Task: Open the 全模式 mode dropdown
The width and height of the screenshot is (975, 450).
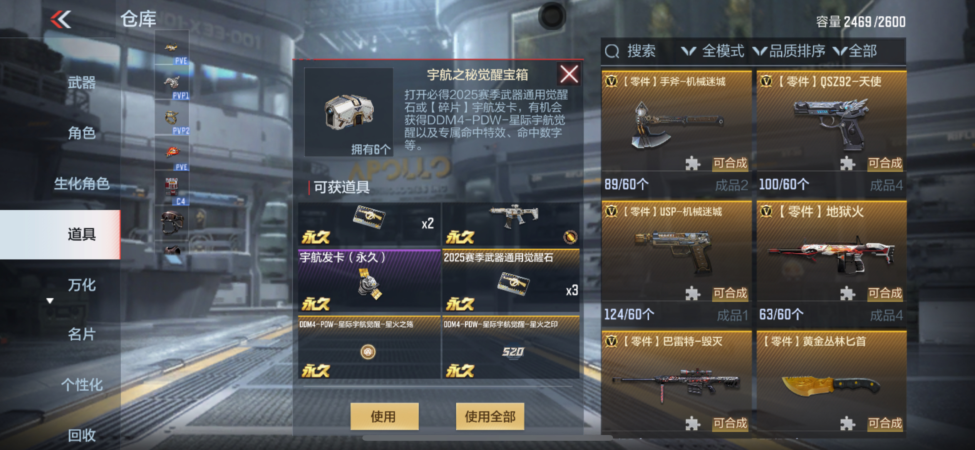Action: (713, 51)
